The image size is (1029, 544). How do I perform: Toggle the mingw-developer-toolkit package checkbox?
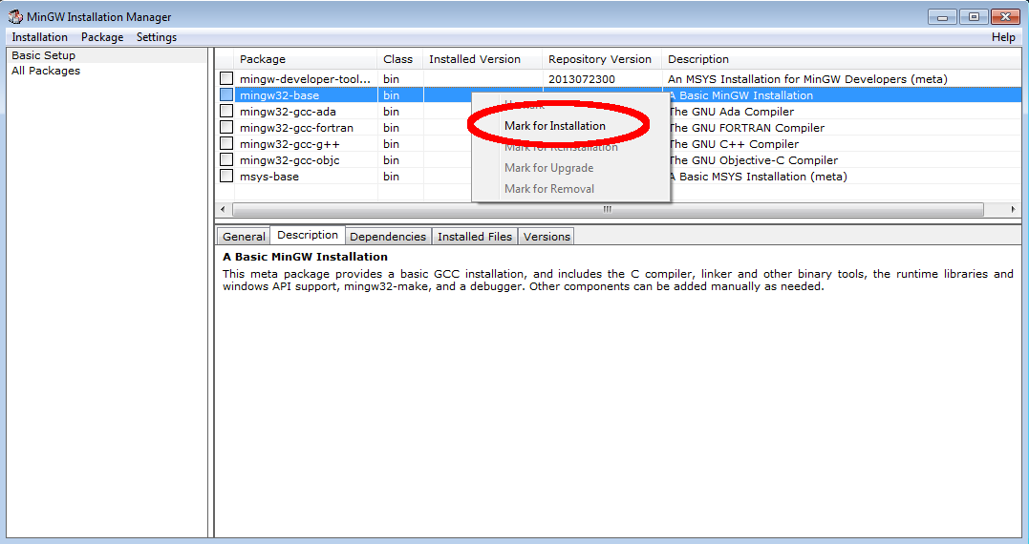pos(226,79)
